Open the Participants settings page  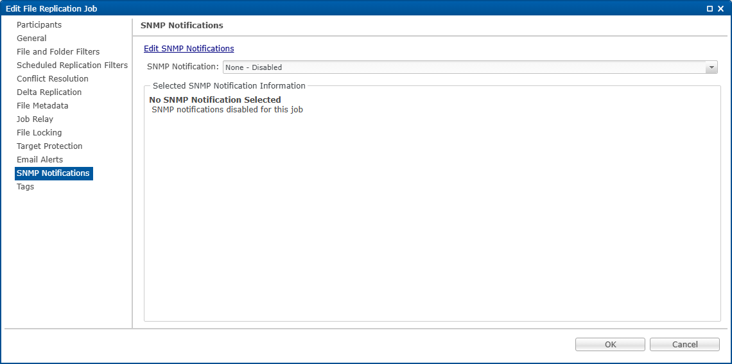click(39, 25)
